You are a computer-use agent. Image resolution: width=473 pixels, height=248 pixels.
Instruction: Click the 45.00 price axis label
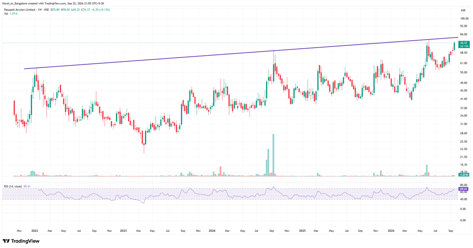tap(464, 90)
